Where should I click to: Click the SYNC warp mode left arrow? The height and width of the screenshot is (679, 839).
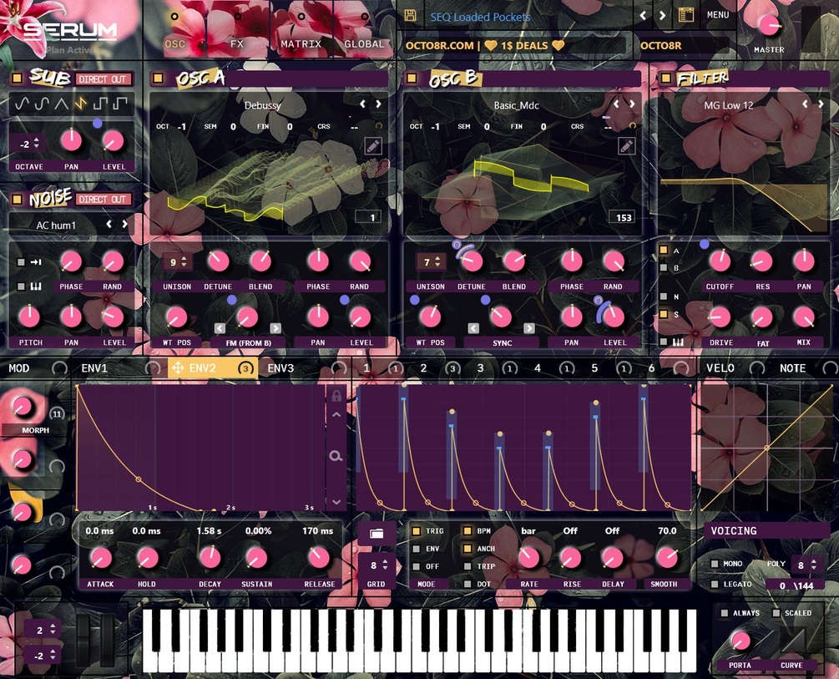coord(473,328)
